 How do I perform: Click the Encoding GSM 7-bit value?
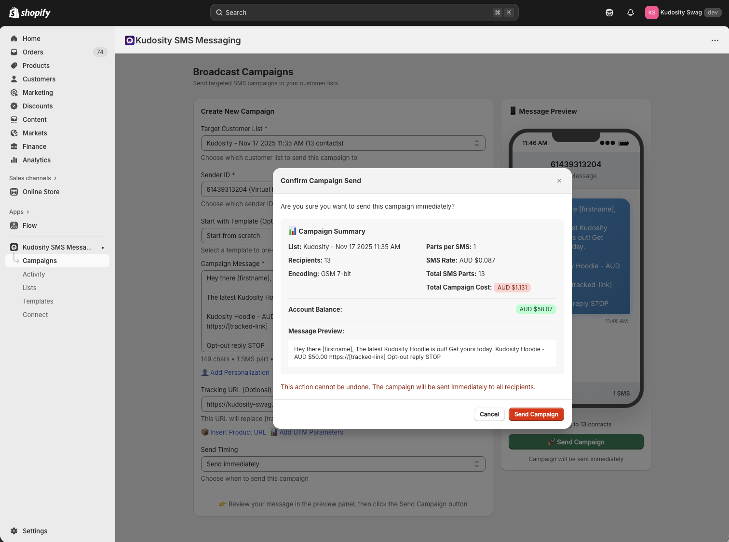click(336, 274)
